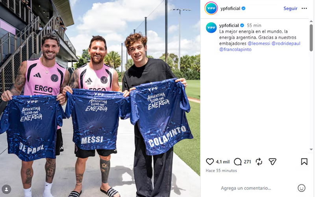This screenshot has width=315, height=197.
Task: Click the ypfoficial username in caption
Action: (x=229, y=25)
